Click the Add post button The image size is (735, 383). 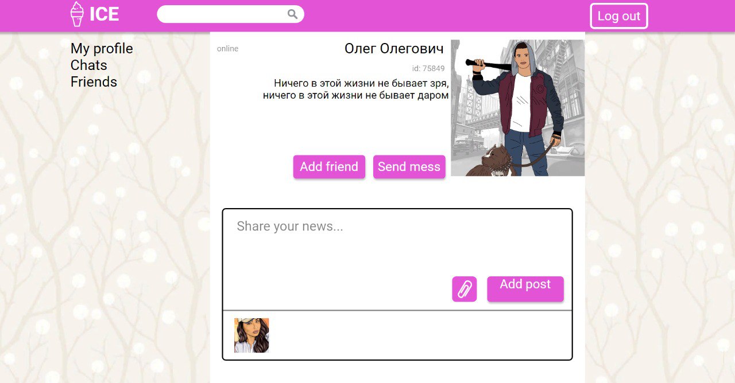click(x=525, y=289)
